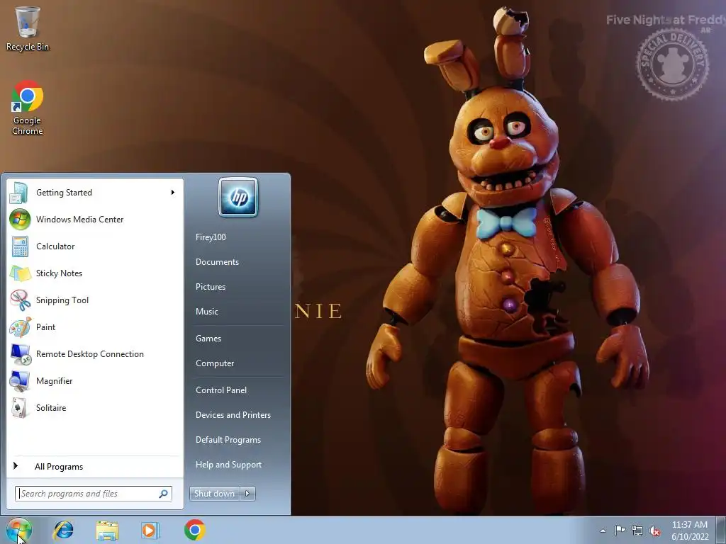This screenshot has width=726, height=544.
Task: Select Remote Desktop Connection text entry
Action: click(90, 354)
